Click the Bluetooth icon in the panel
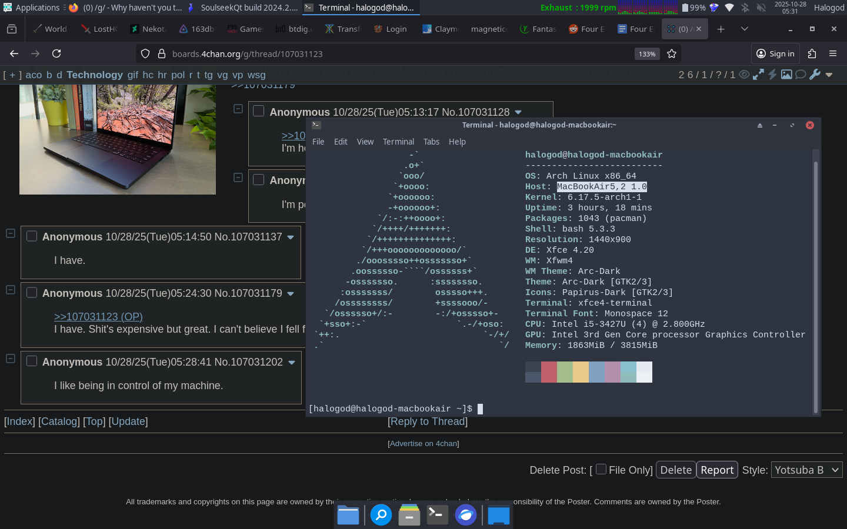The height and width of the screenshot is (529, 847). pyautogui.click(x=745, y=8)
